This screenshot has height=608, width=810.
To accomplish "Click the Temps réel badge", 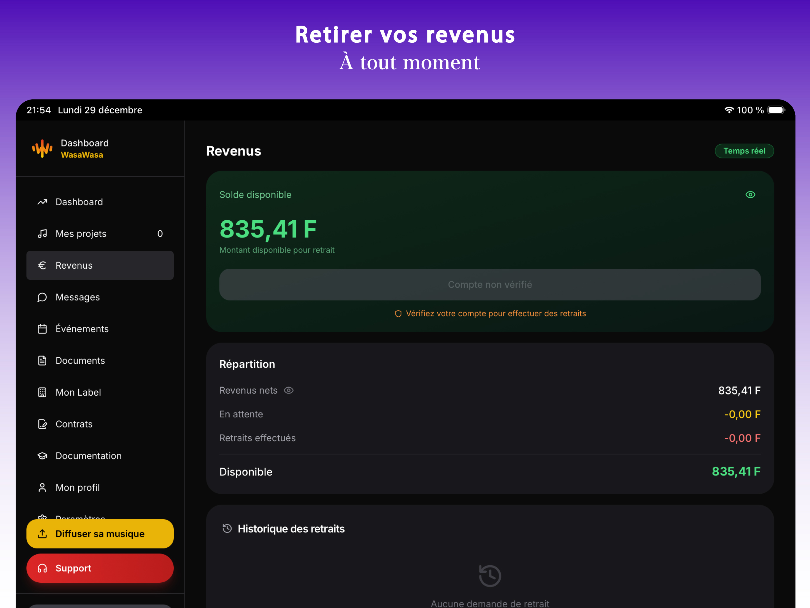I will tap(744, 151).
